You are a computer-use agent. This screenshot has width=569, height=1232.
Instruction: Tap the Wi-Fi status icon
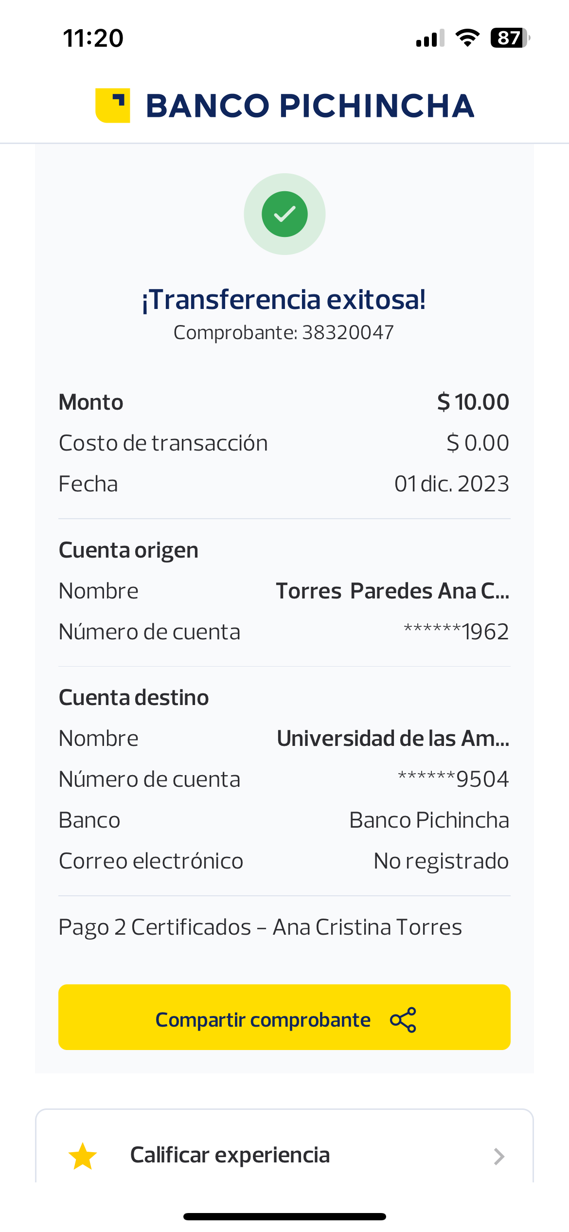pos(467,38)
